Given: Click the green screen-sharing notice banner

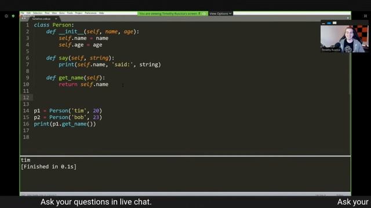Looking at the screenshot, I should [173, 14].
